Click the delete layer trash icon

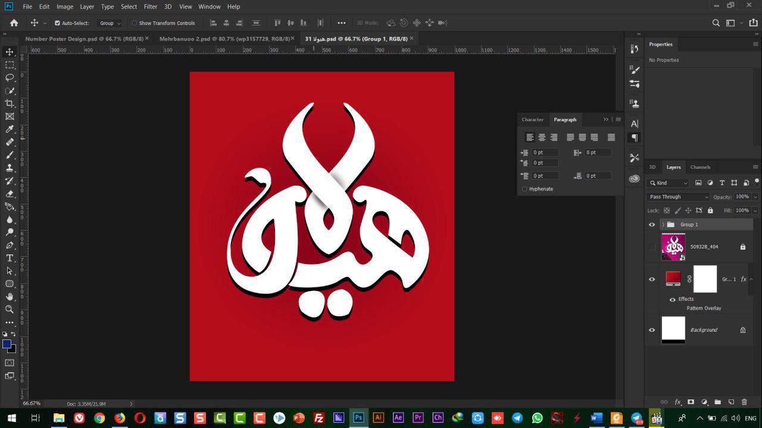744,402
